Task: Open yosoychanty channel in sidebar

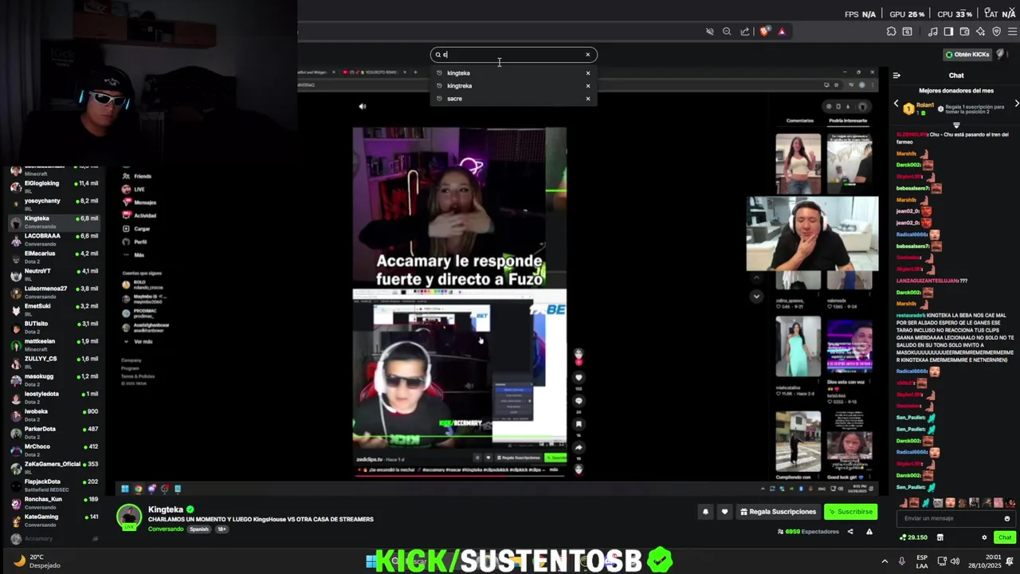Action: pyautogui.click(x=54, y=204)
